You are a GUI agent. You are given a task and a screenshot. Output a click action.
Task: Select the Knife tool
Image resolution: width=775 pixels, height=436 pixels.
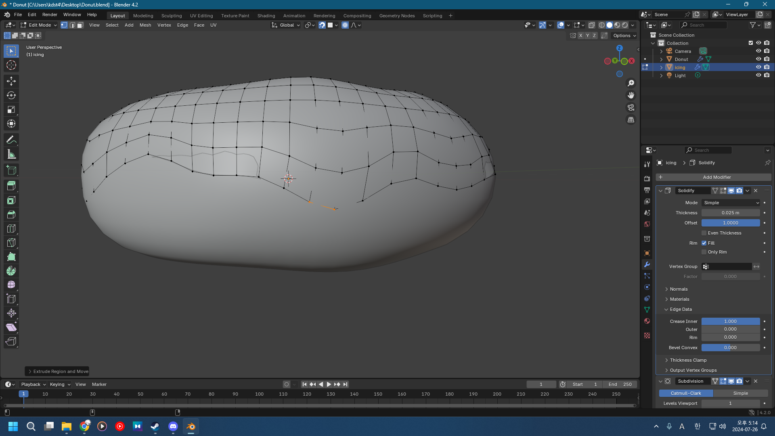(x=11, y=243)
